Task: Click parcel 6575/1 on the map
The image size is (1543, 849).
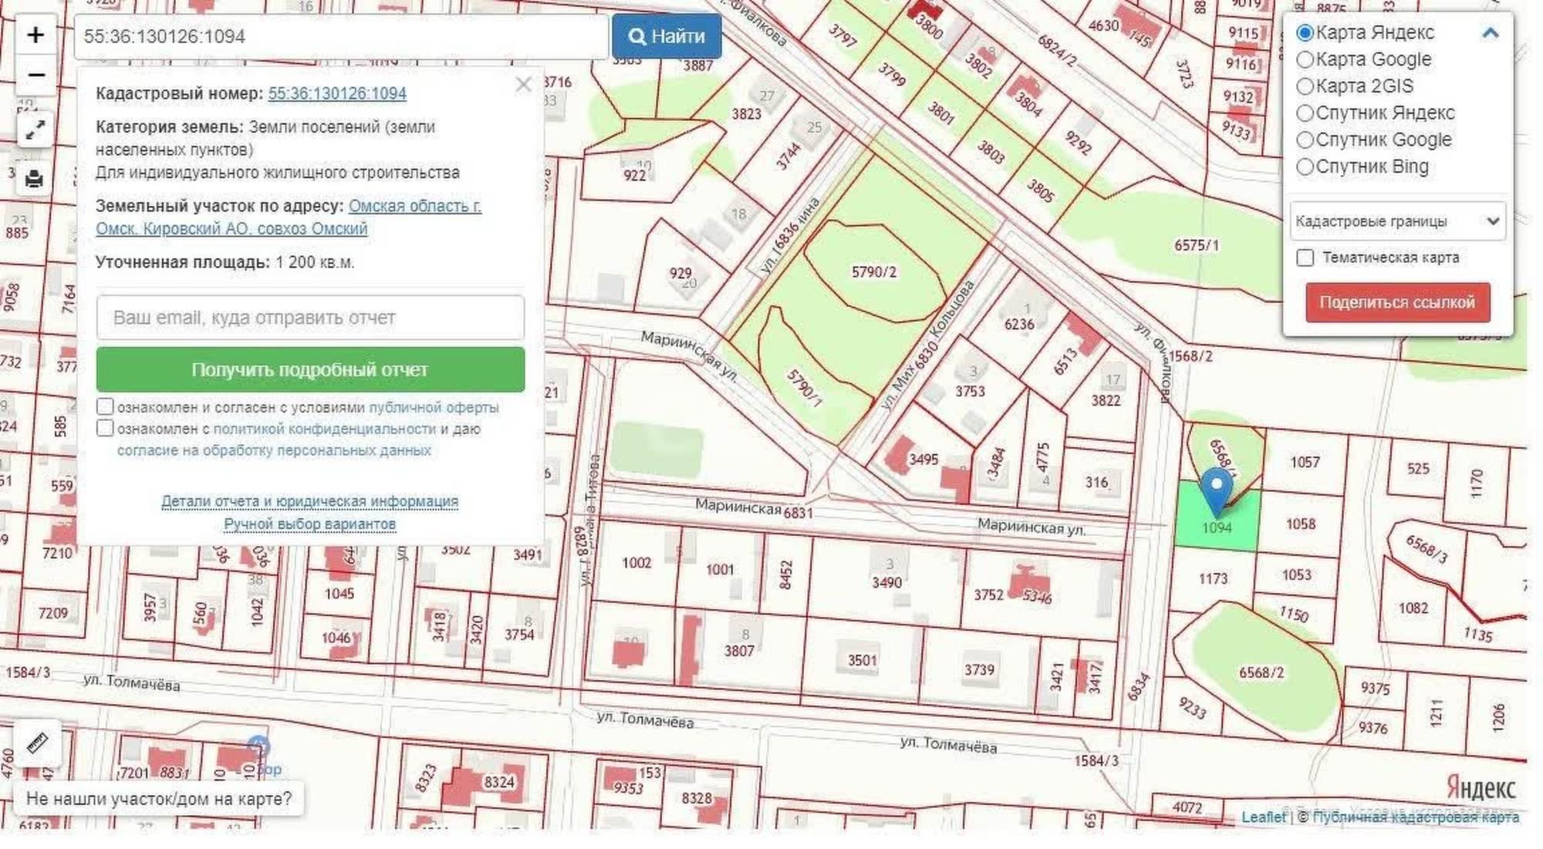Action: tap(1197, 245)
